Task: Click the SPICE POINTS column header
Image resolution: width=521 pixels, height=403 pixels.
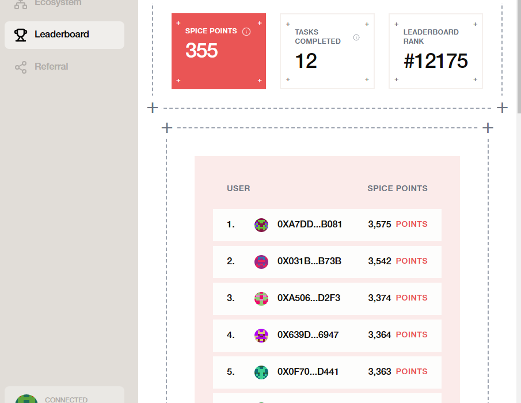Action: point(397,188)
